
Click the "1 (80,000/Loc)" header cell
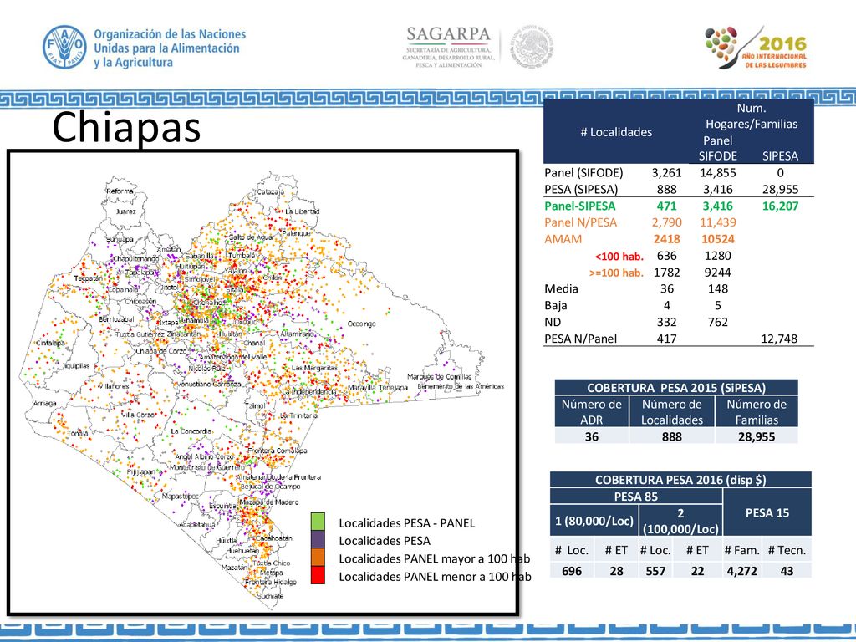click(x=594, y=521)
